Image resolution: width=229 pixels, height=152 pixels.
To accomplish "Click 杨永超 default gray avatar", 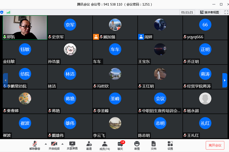I will pyautogui.click(x=205, y=98).
